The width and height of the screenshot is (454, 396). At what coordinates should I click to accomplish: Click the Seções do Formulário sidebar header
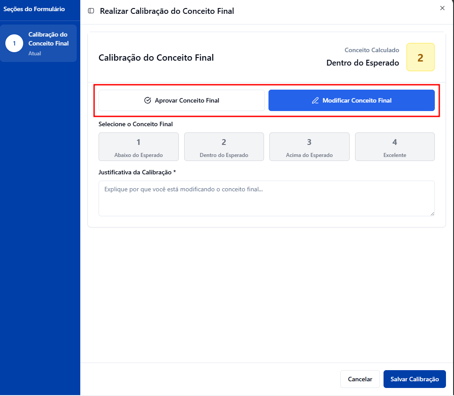(34, 9)
